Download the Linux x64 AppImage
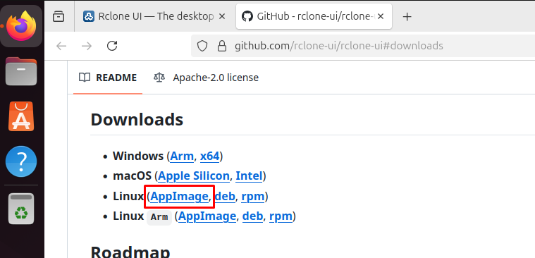Screen dimensions: 535x258 (x=179, y=196)
